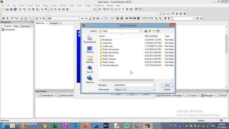This screenshot has height=129, width=229.
Task: Select Desktop in dialog sidebar
Action: click(x=90, y=49)
